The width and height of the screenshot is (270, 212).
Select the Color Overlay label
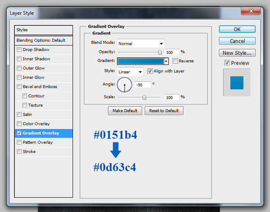pyautogui.click(x=36, y=124)
